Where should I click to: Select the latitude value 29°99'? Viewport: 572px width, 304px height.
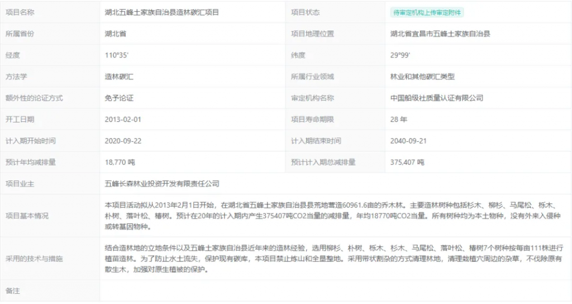point(401,55)
